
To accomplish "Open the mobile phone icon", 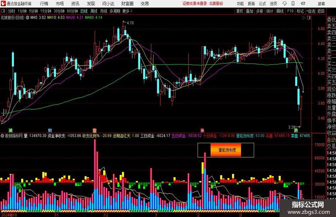I will (293, 4).
